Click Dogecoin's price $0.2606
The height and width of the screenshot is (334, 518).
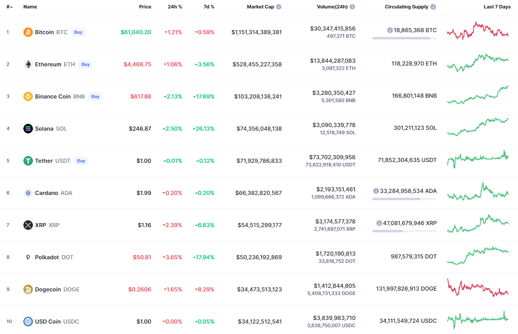(x=140, y=289)
